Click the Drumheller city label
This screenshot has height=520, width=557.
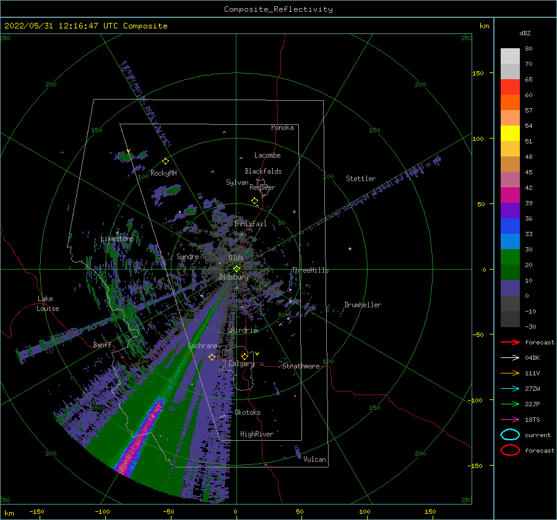(x=363, y=305)
